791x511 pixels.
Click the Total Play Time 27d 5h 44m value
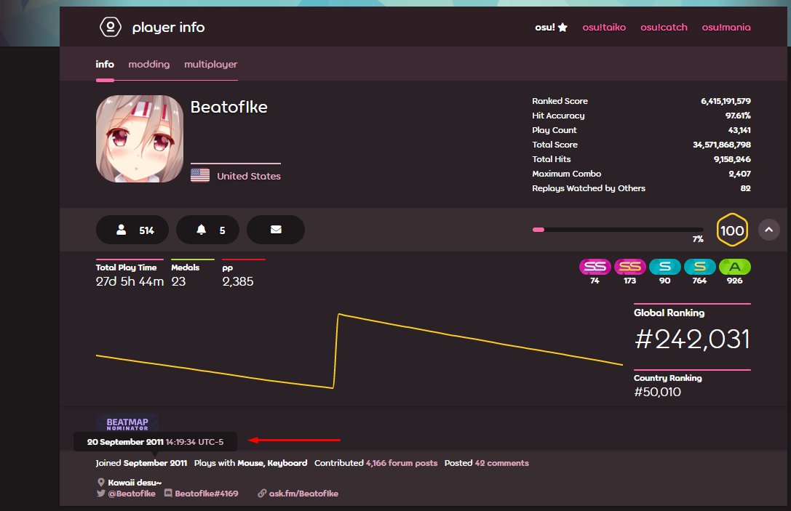[130, 281]
